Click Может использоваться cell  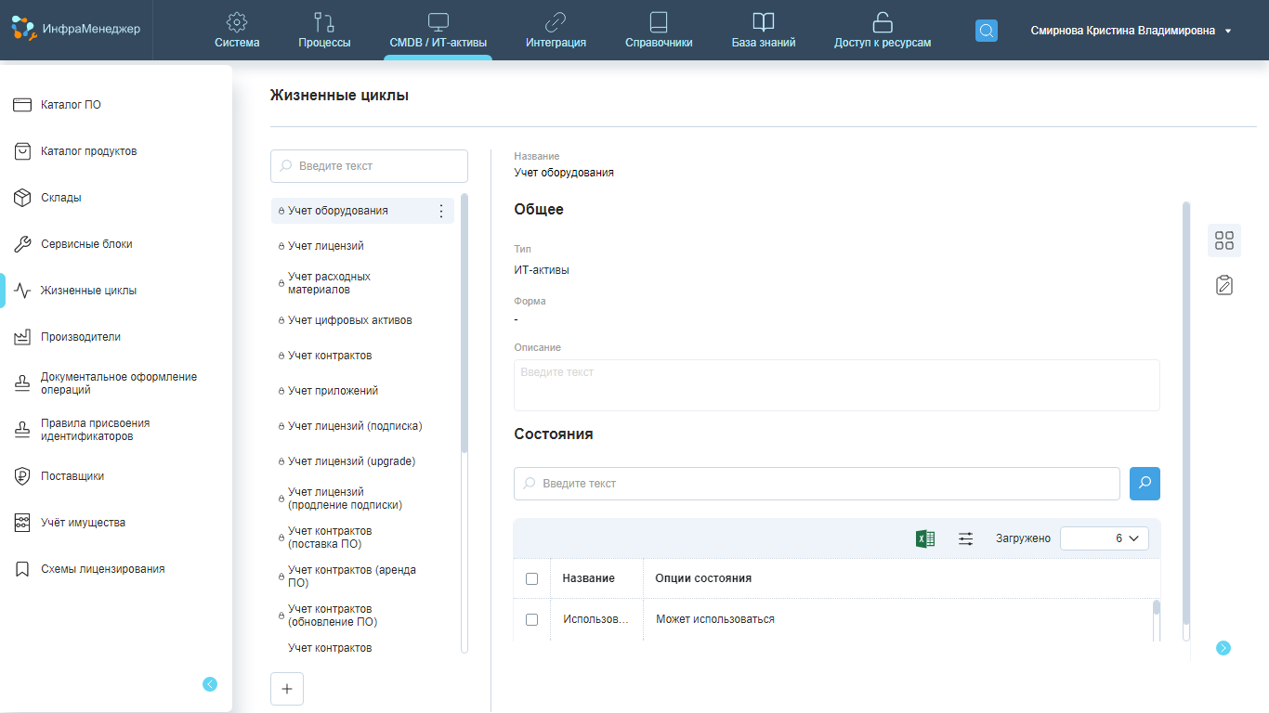715,619
